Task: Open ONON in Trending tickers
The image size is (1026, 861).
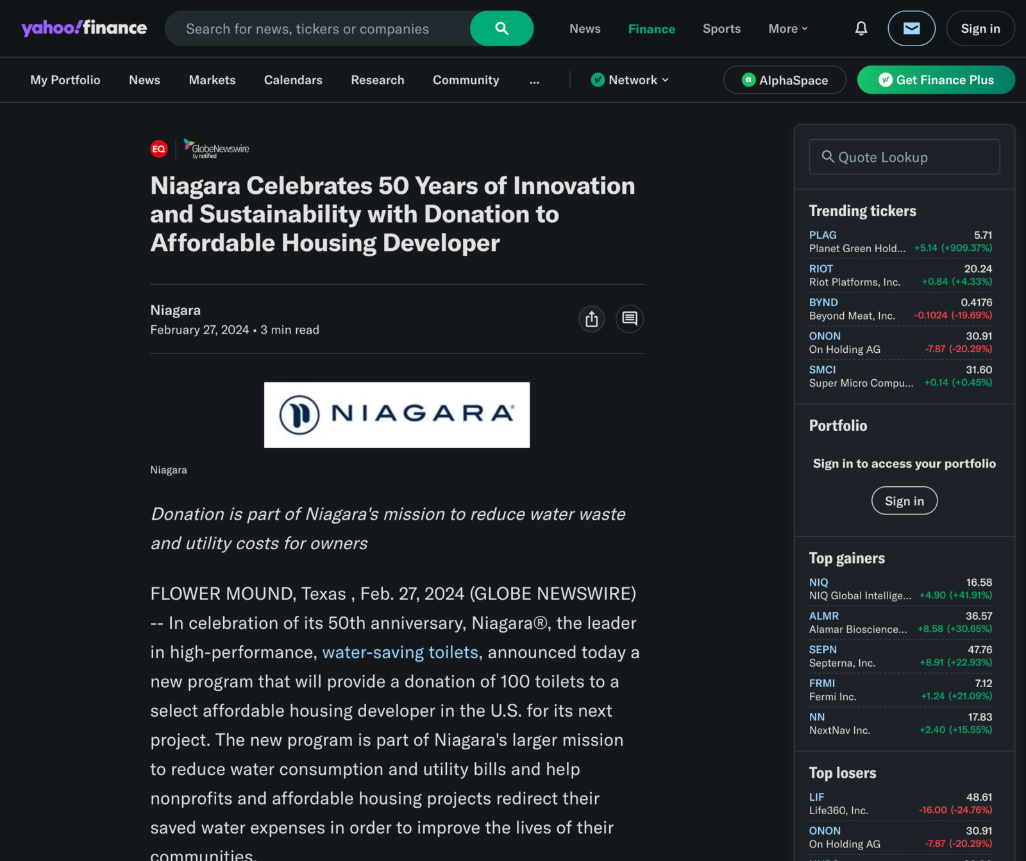Action: 825,336
